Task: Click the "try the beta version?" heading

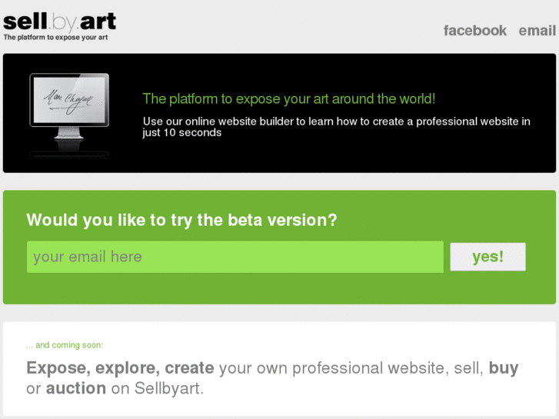Action: [x=181, y=220]
